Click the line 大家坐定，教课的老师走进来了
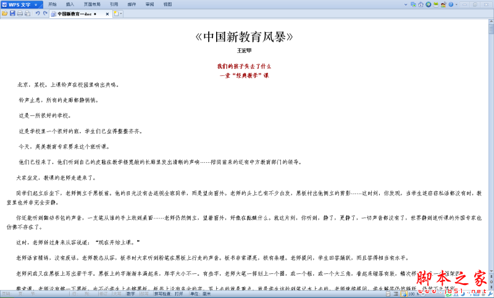The height and width of the screenshot is (298, 494). point(56,178)
